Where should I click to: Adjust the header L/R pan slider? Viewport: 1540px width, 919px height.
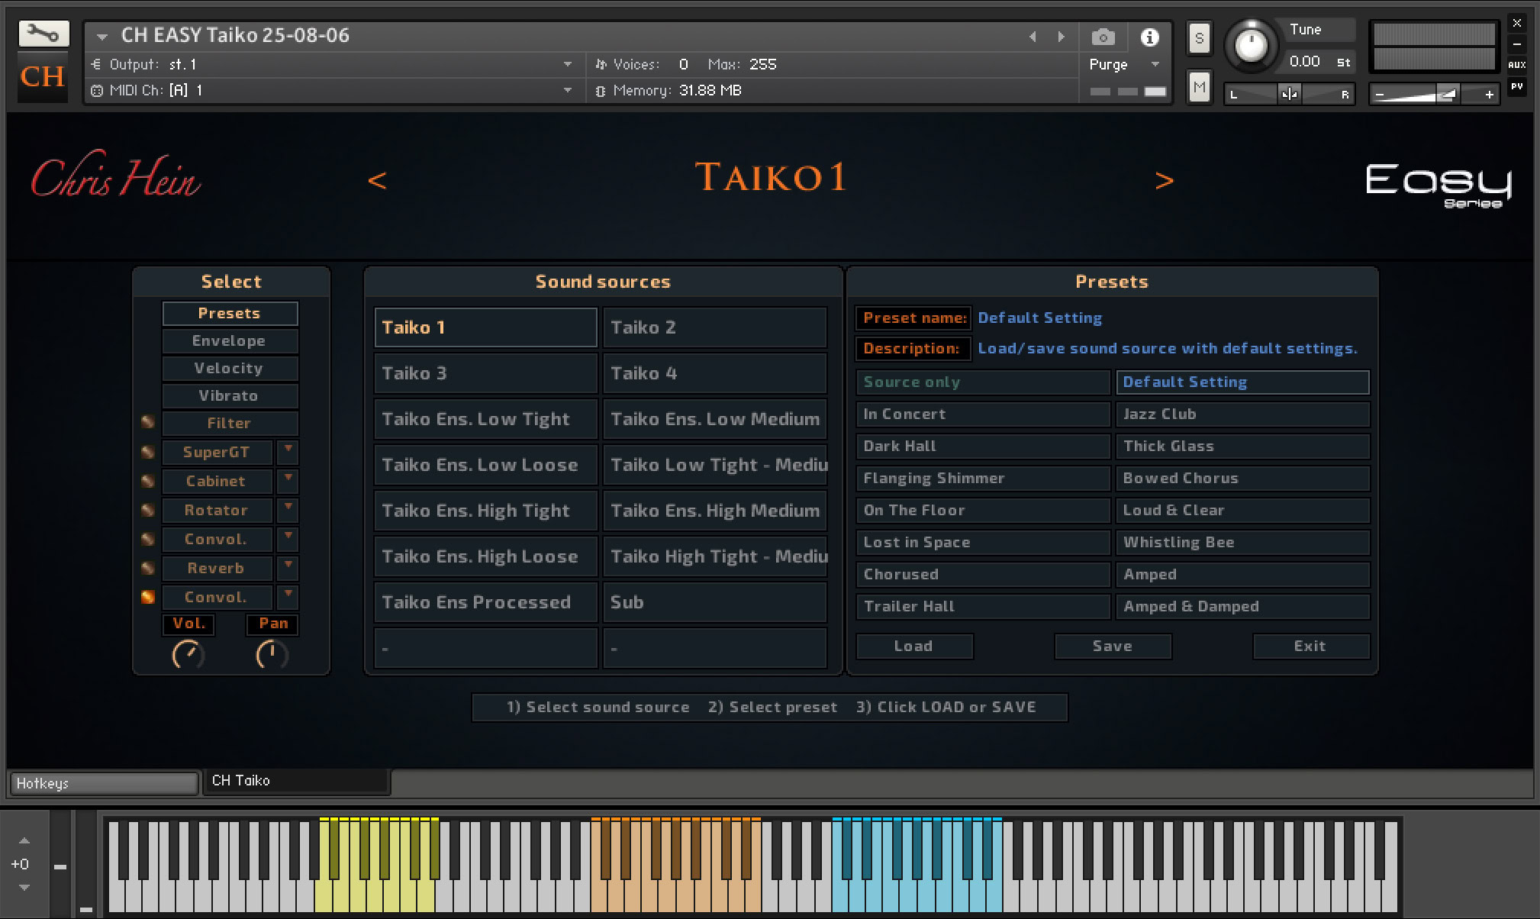[1289, 94]
